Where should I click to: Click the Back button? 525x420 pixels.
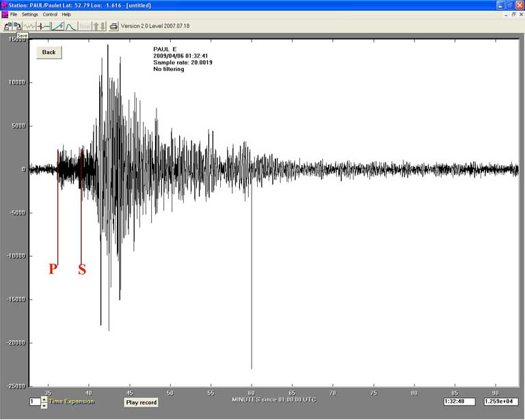[x=49, y=52]
